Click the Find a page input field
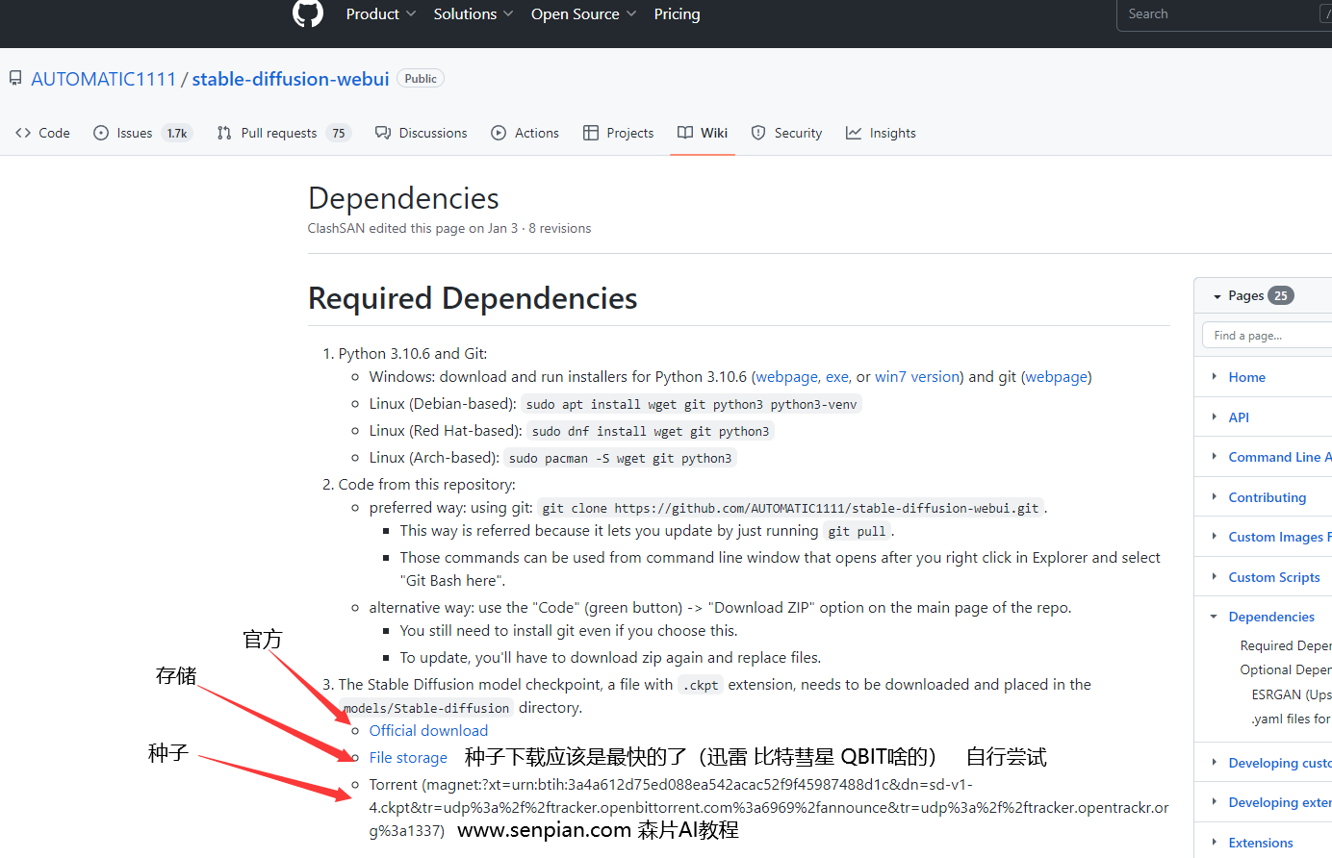This screenshot has height=858, width=1332. click(x=1266, y=336)
